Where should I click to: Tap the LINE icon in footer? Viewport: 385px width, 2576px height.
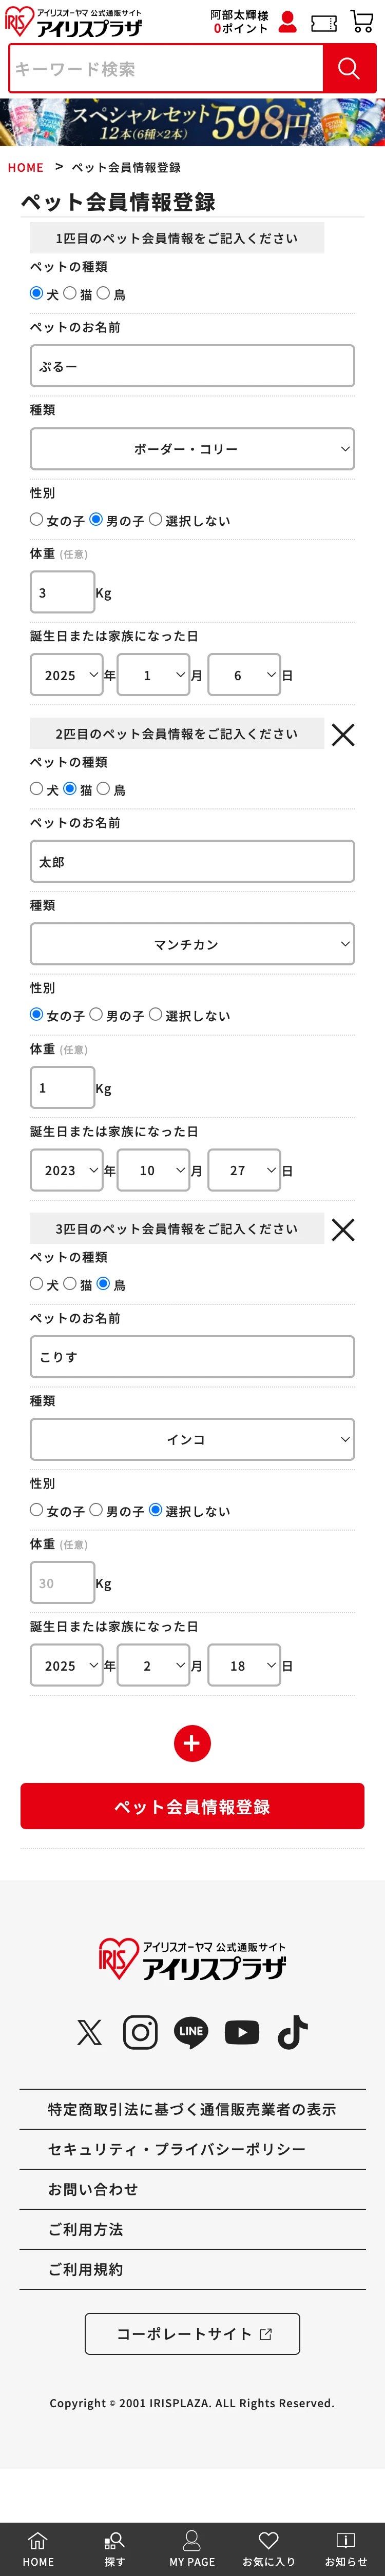point(191,2032)
